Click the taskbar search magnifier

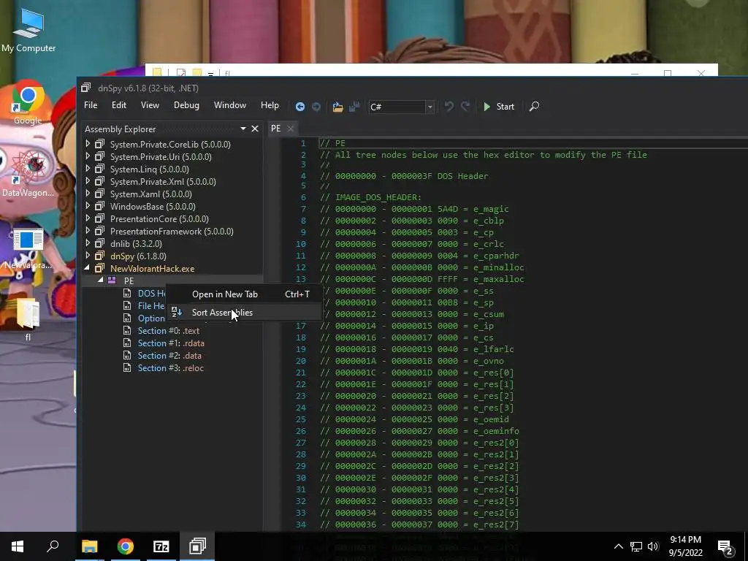(53, 546)
